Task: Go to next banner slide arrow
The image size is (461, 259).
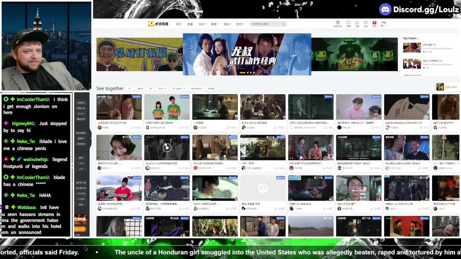Action: coord(392,54)
